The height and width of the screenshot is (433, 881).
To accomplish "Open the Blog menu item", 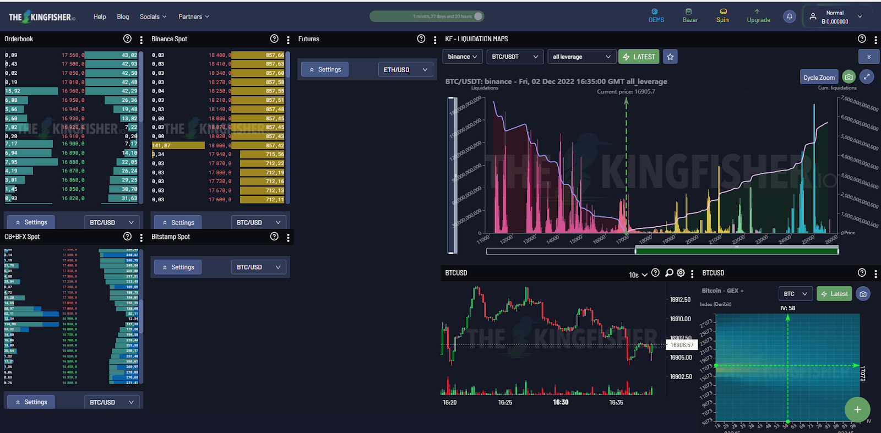I will pos(123,17).
